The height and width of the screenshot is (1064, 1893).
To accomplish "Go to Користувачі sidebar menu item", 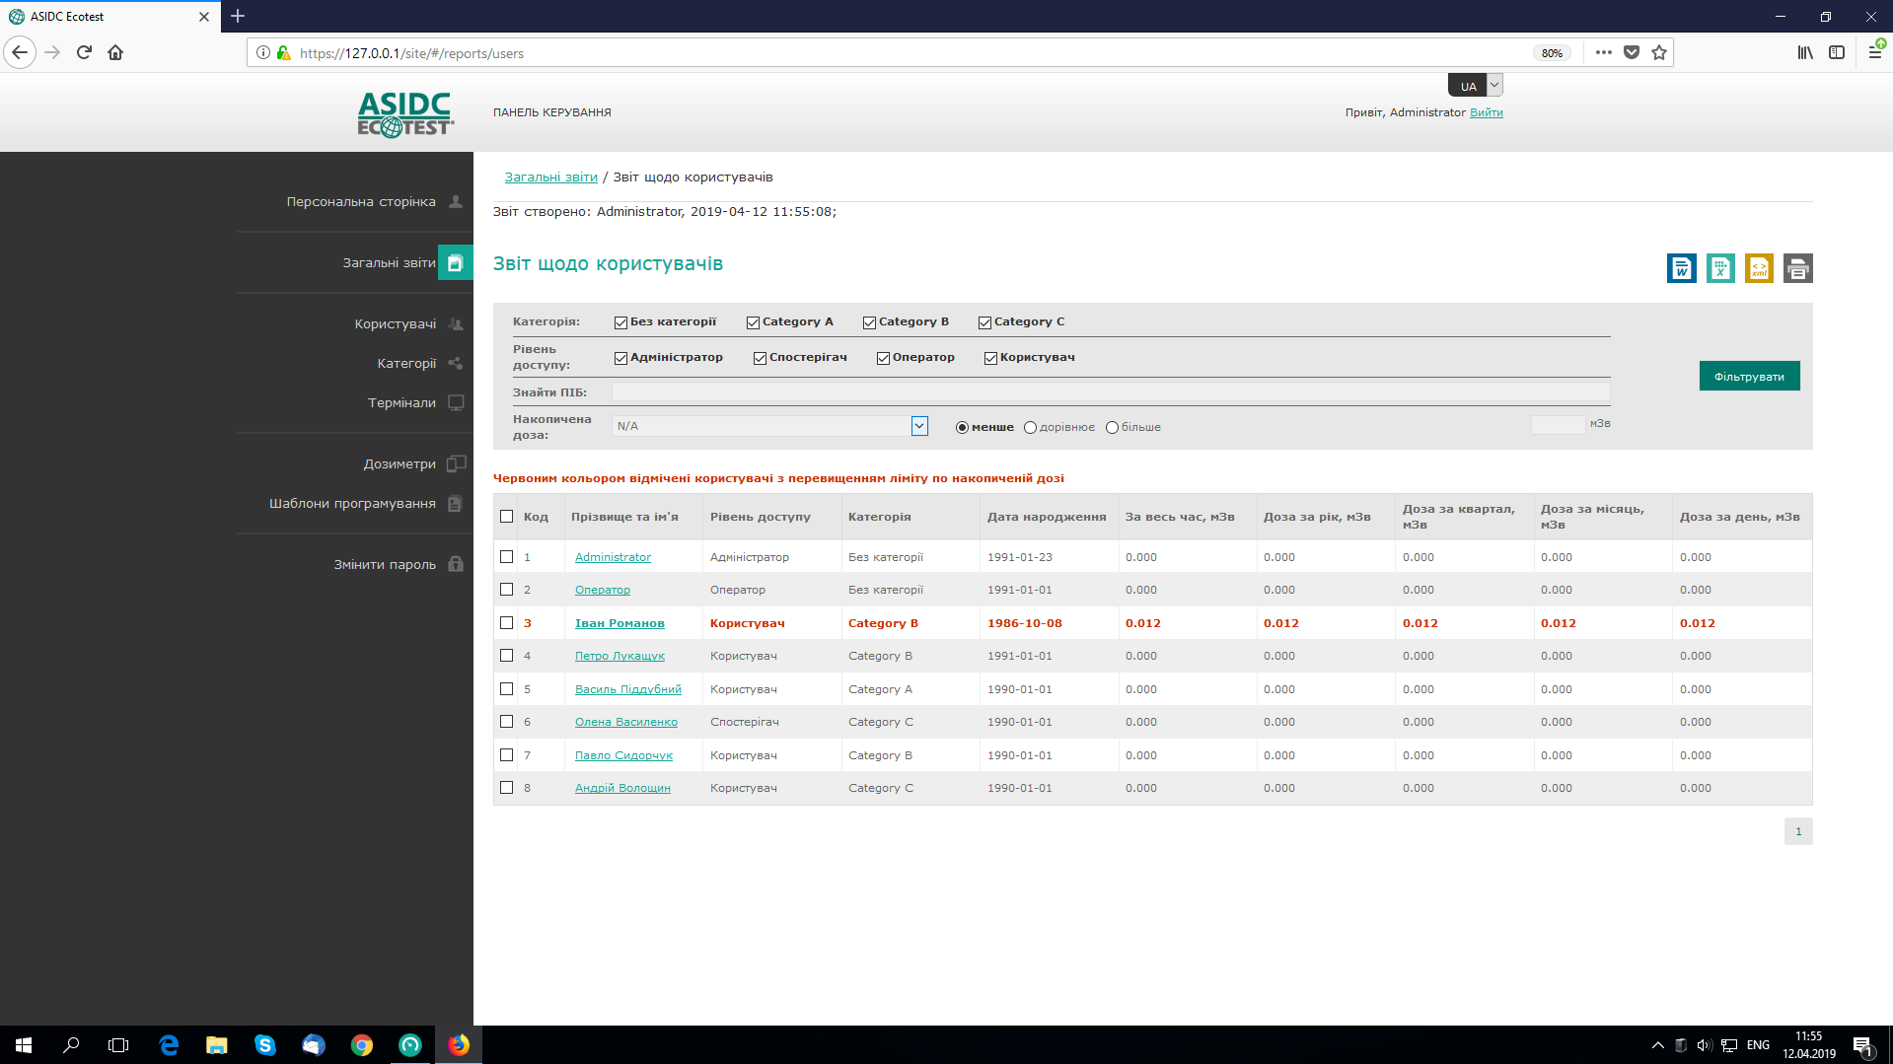I will point(396,324).
